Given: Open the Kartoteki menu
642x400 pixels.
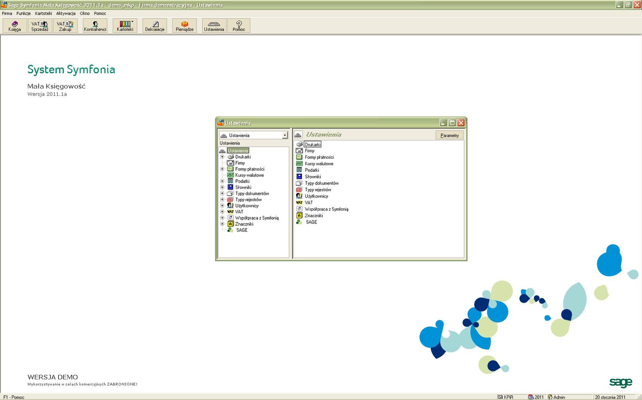Looking at the screenshot, I should [43, 13].
